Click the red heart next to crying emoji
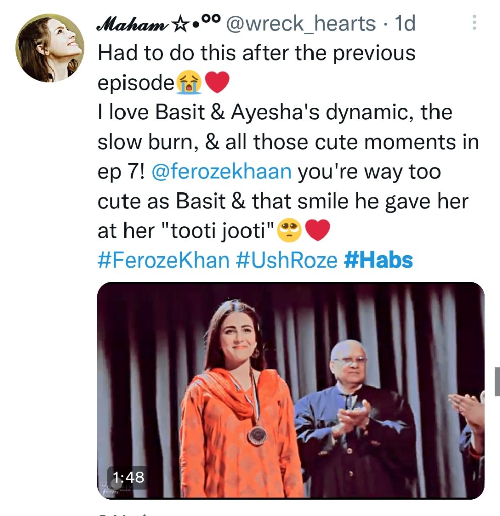The image size is (500, 516). pos(217,82)
